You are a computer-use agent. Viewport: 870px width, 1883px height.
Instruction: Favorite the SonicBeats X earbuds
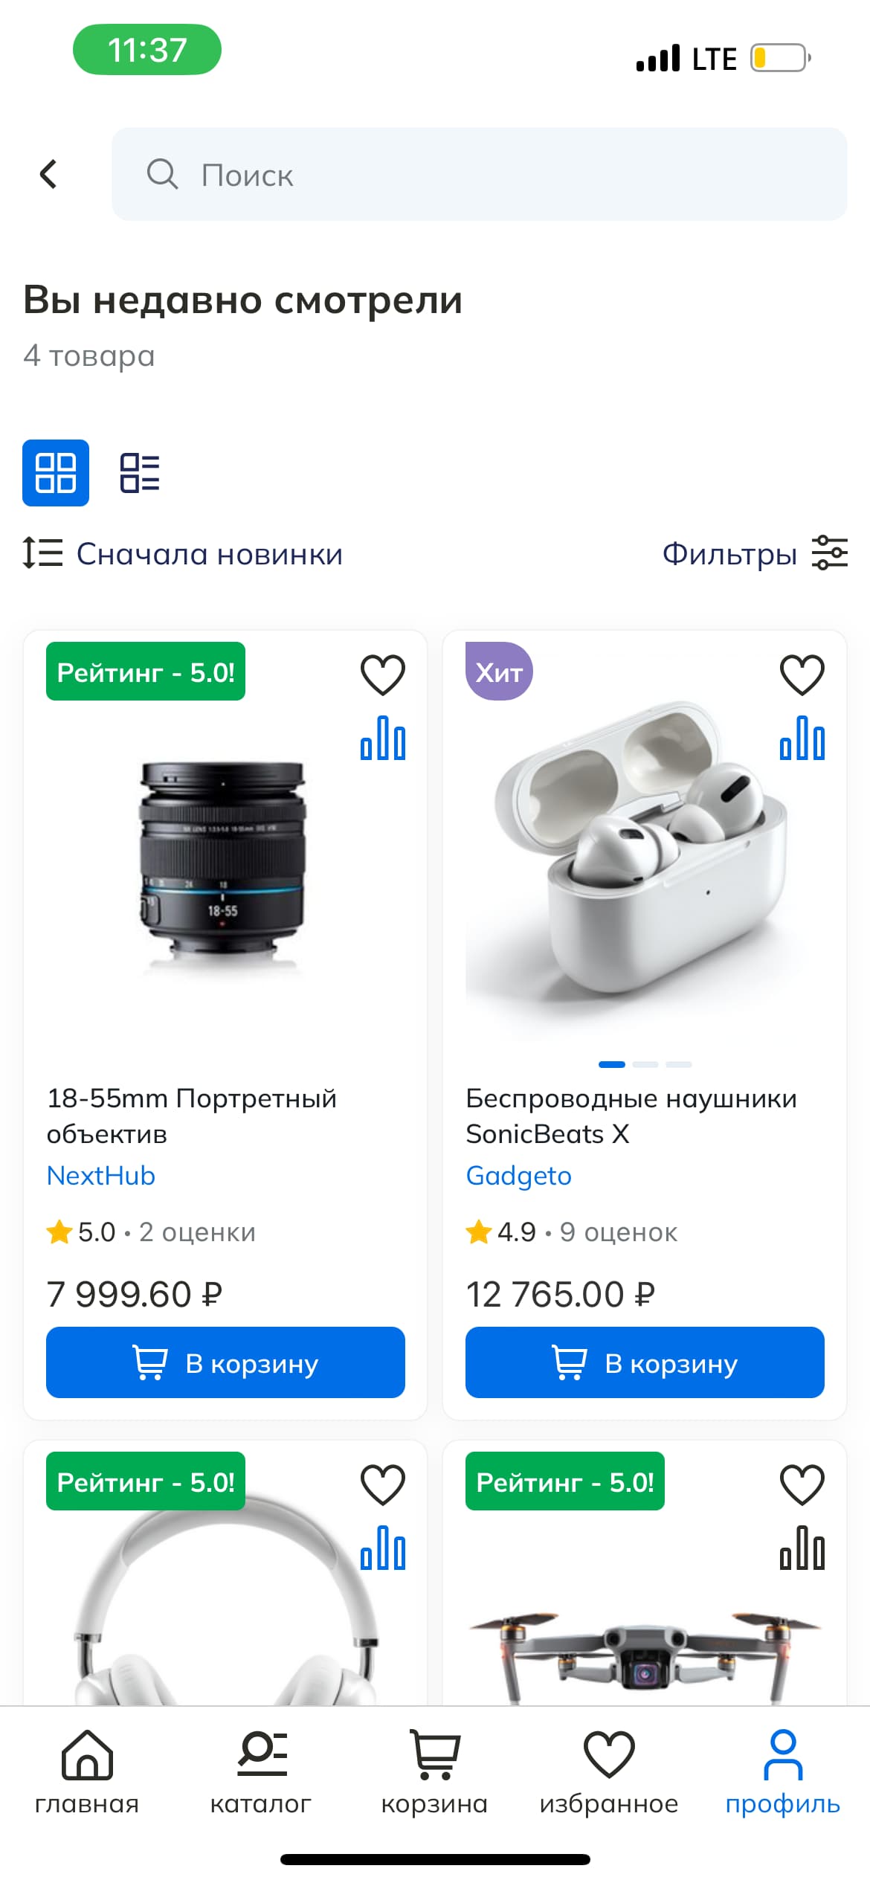coord(802,675)
